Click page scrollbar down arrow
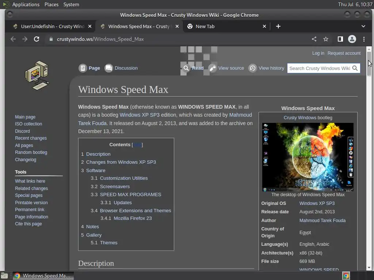Viewport: 374px width, 280px height. [x=369, y=268]
